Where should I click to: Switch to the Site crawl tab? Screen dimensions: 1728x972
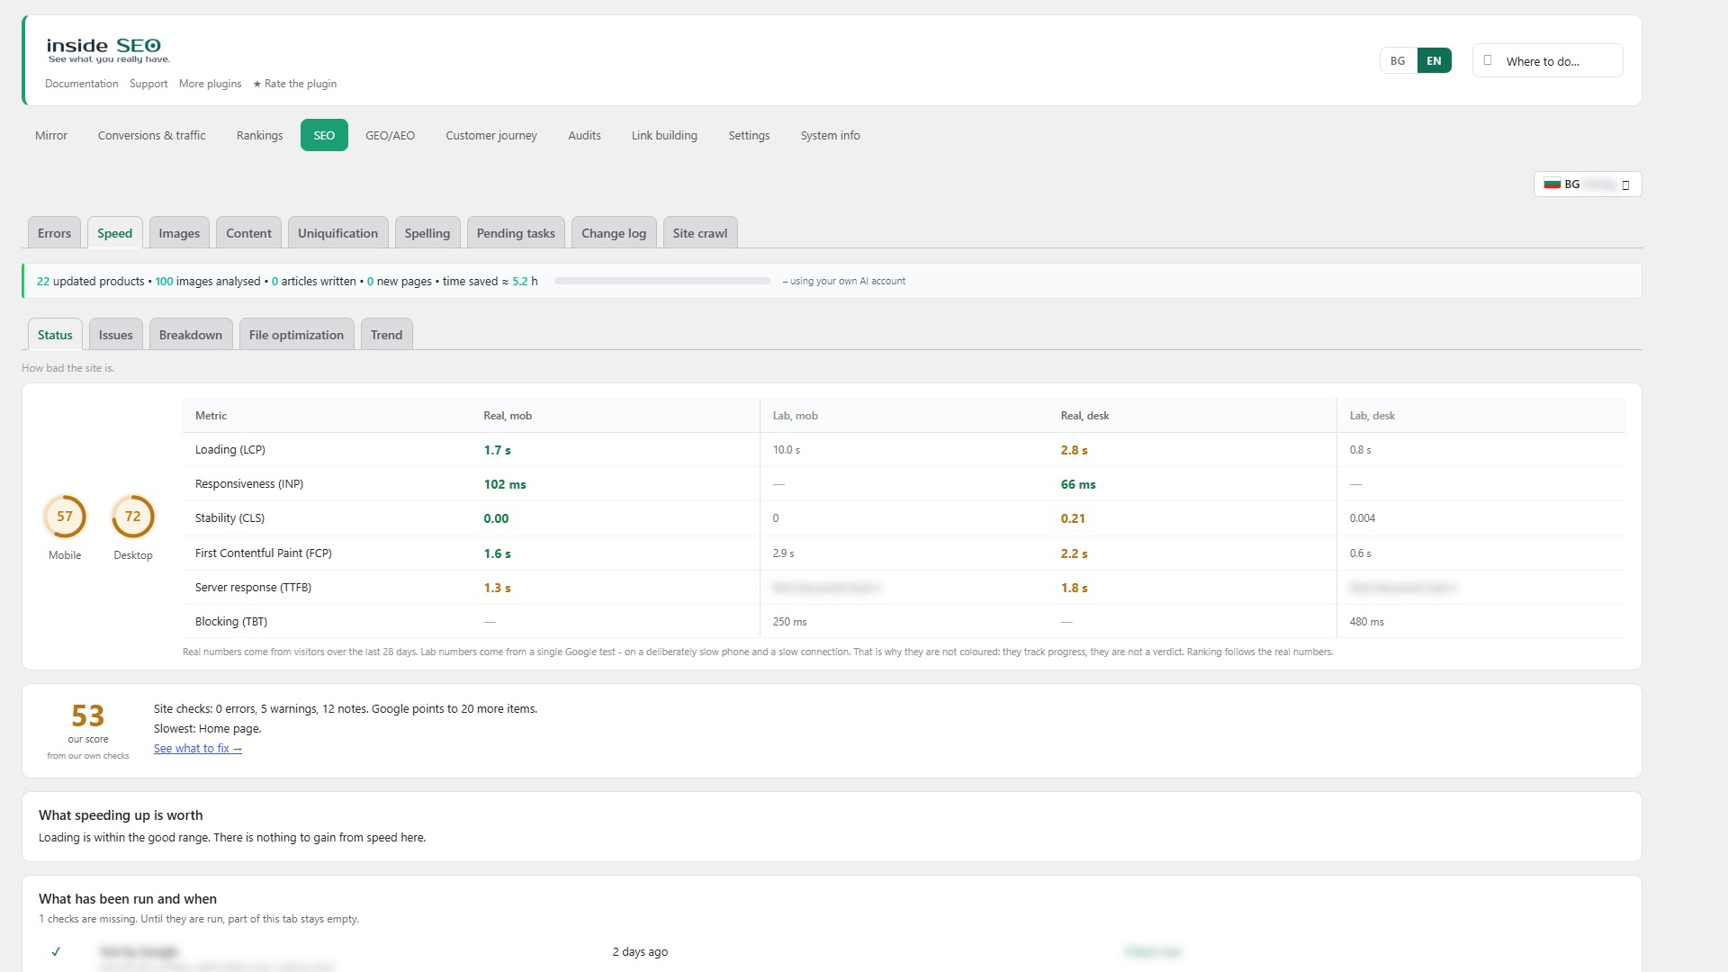click(x=700, y=233)
